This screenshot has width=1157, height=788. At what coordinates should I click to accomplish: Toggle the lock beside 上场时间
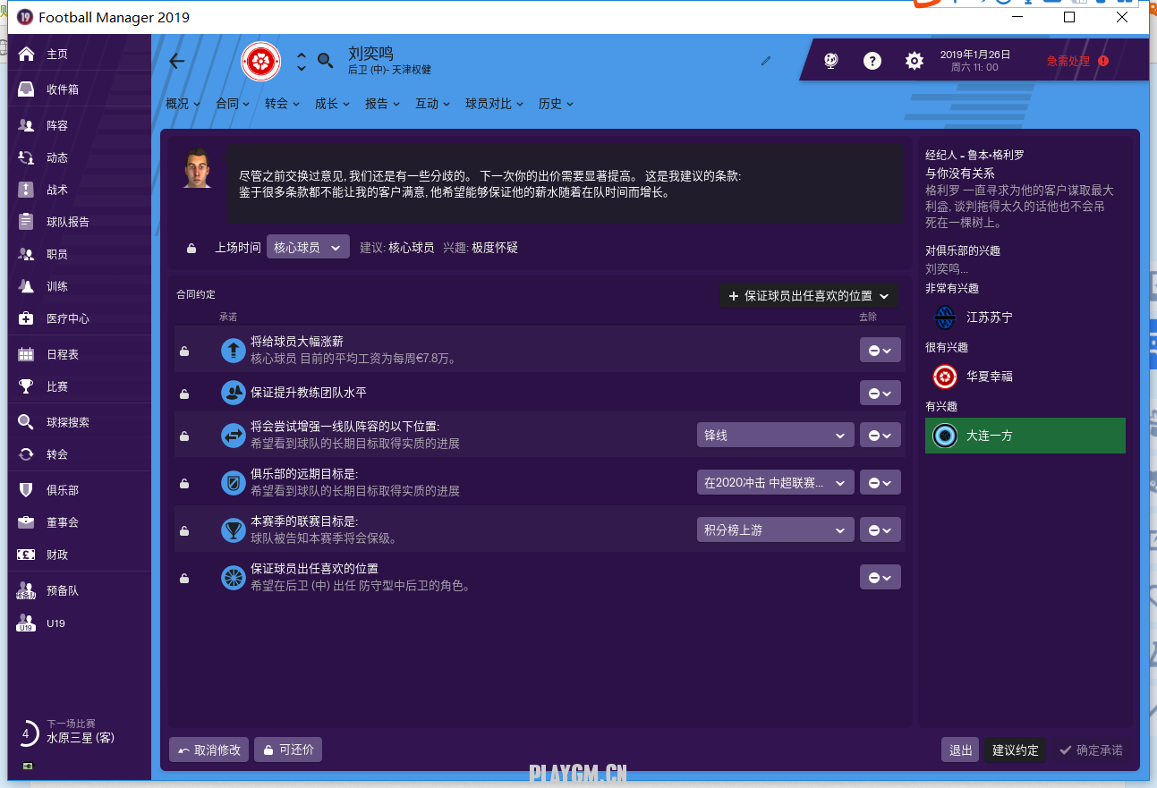[x=191, y=248]
